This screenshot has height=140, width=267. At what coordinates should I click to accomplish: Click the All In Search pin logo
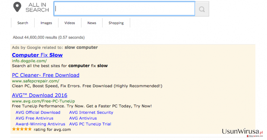click(17, 7)
